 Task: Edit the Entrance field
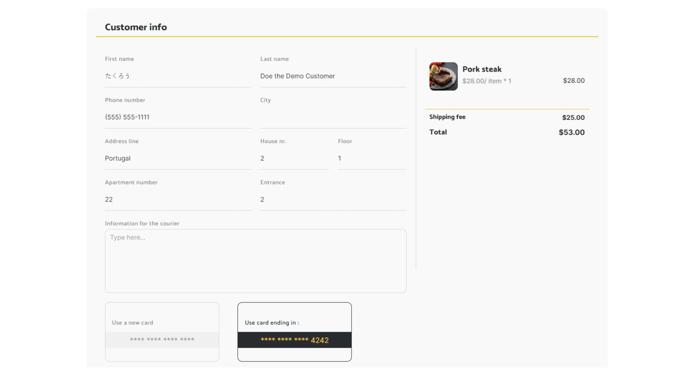pos(333,200)
